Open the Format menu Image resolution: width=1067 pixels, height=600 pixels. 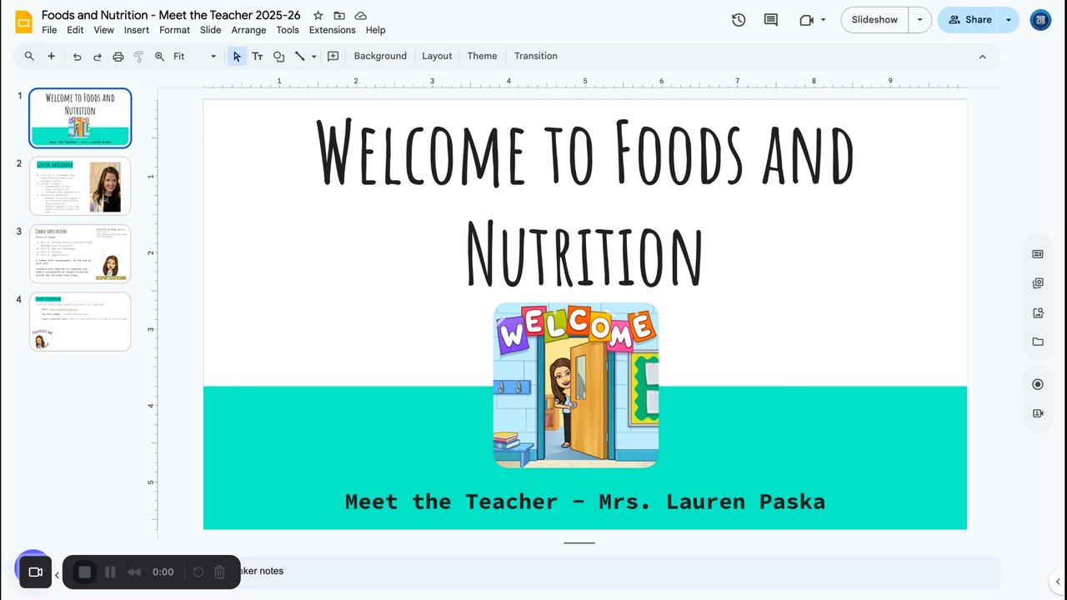tap(174, 30)
